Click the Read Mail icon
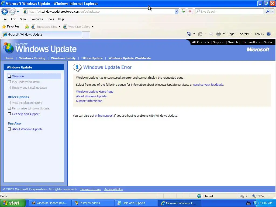Viewport: 276px width, 207px height. [x=211, y=34]
